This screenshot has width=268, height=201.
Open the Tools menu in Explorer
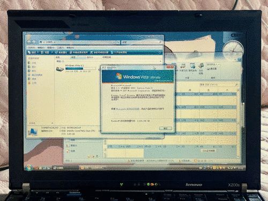click(x=61, y=48)
